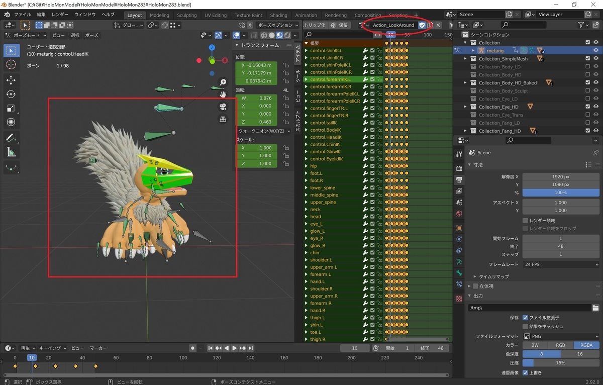Open the World properties tab
Image resolution: width=603 pixels, height=385 pixels.
pyautogui.click(x=459, y=214)
